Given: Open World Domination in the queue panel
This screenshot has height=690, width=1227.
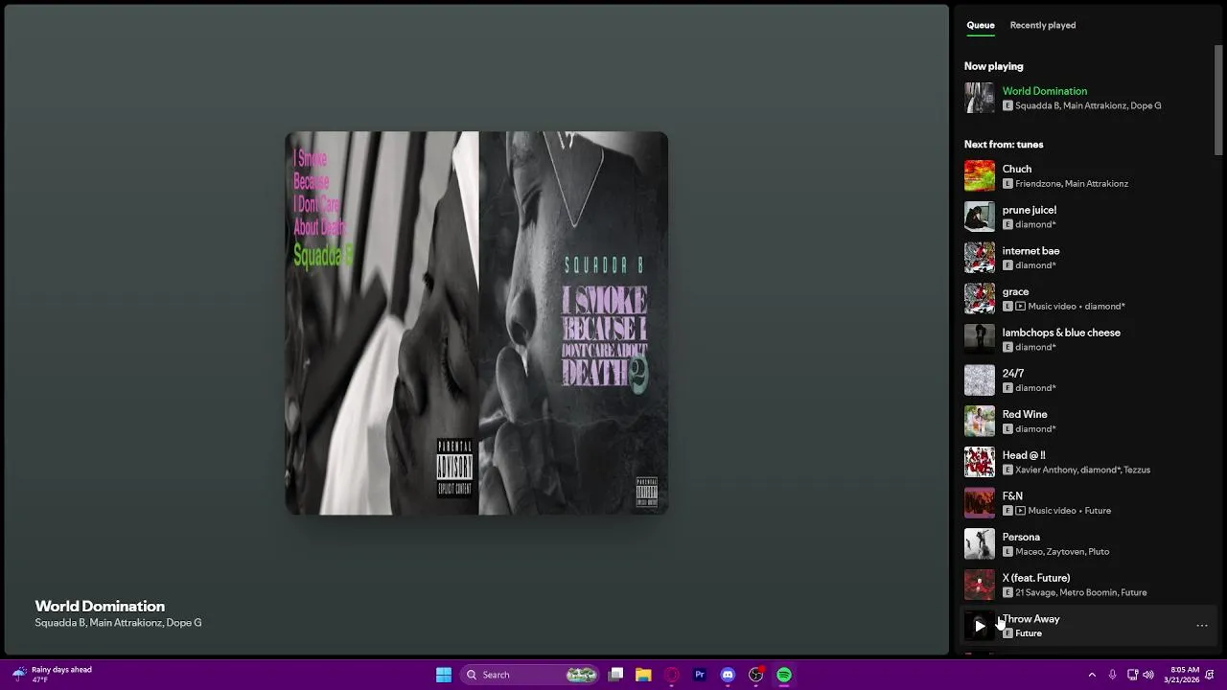Looking at the screenshot, I should click(1045, 91).
